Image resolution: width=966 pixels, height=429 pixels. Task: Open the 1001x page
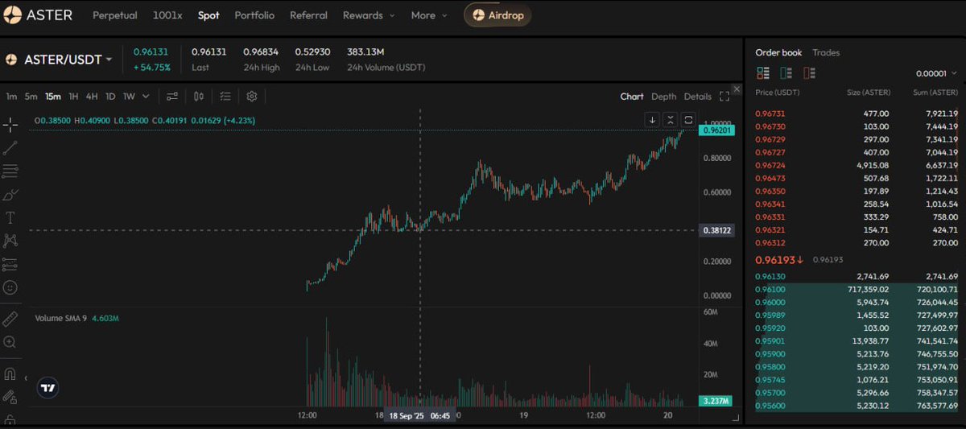167,15
